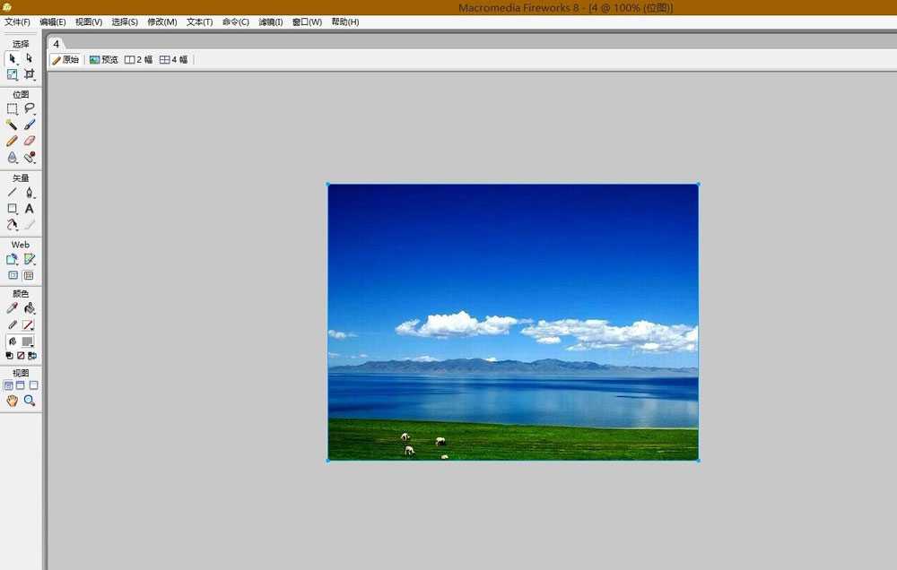Select the Crop tool
The width and height of the screenshot is (897, 570).
pyautogui.click(x=30, y=75)
